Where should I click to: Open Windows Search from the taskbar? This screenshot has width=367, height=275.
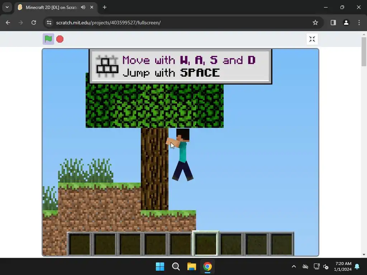coord(176,266)
